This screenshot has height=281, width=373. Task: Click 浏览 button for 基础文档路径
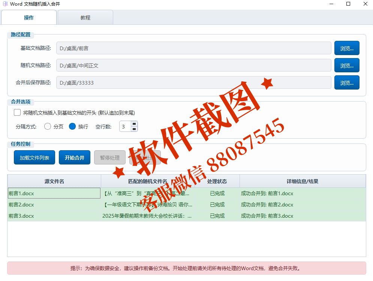[346, 48]
